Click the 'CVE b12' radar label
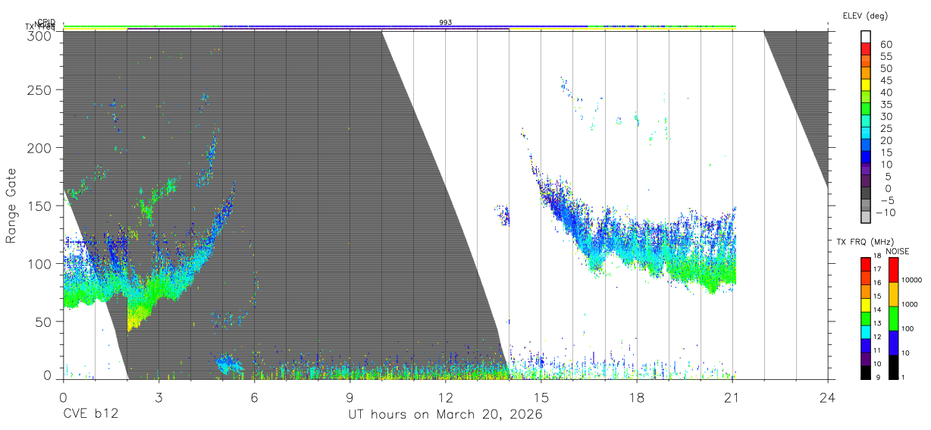The width and height of the screenshot is (931, 430). [x=90, y=415]
